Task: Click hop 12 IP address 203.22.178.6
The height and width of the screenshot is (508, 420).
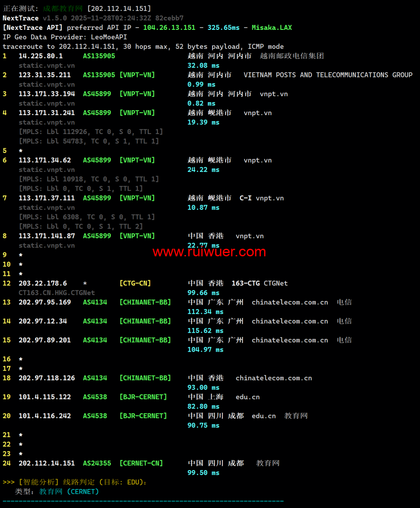Action: (42, 283)
